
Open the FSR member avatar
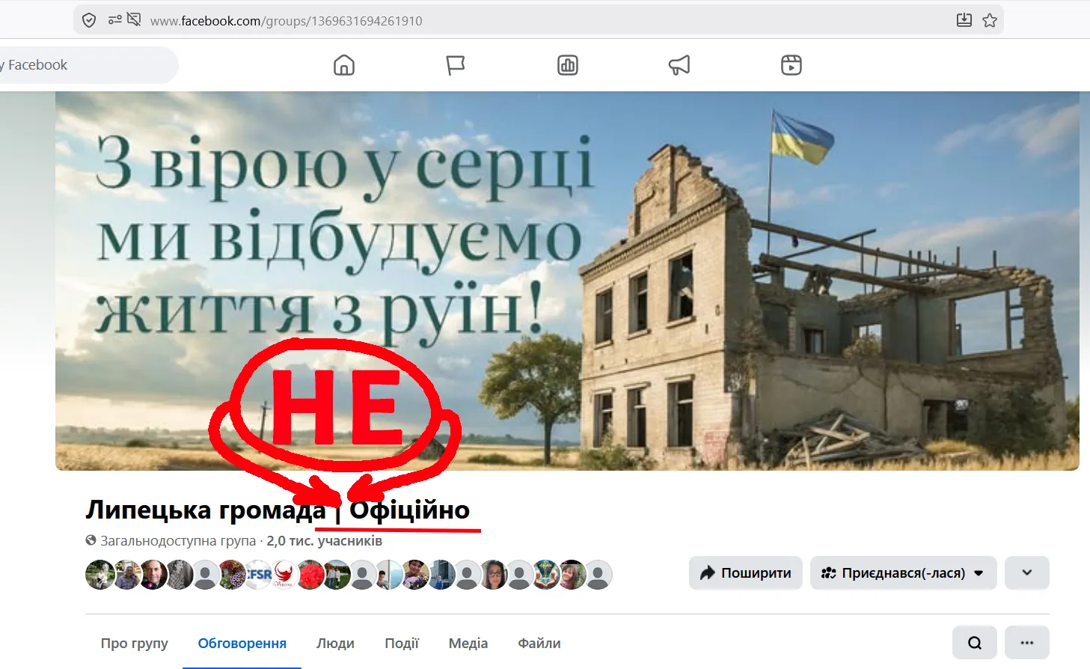tap(258, 575)
